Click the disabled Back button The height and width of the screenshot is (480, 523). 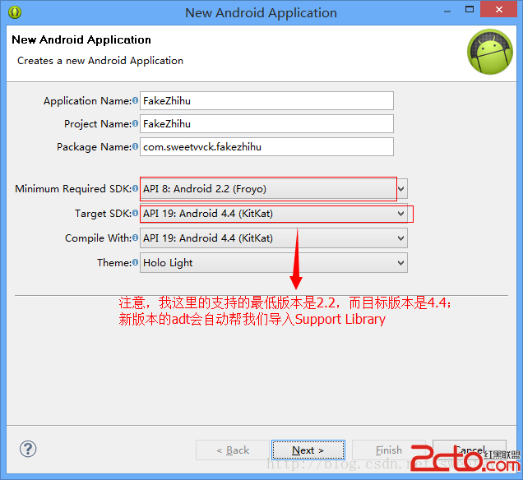233,450
